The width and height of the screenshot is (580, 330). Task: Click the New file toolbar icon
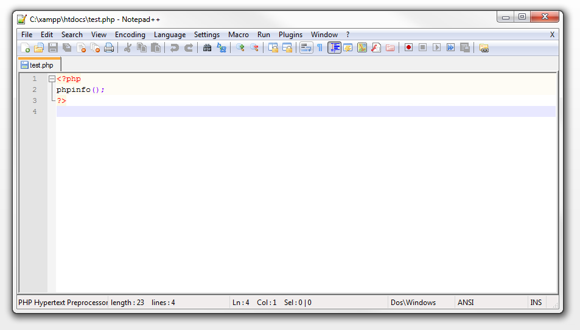(x=25, y=47)
